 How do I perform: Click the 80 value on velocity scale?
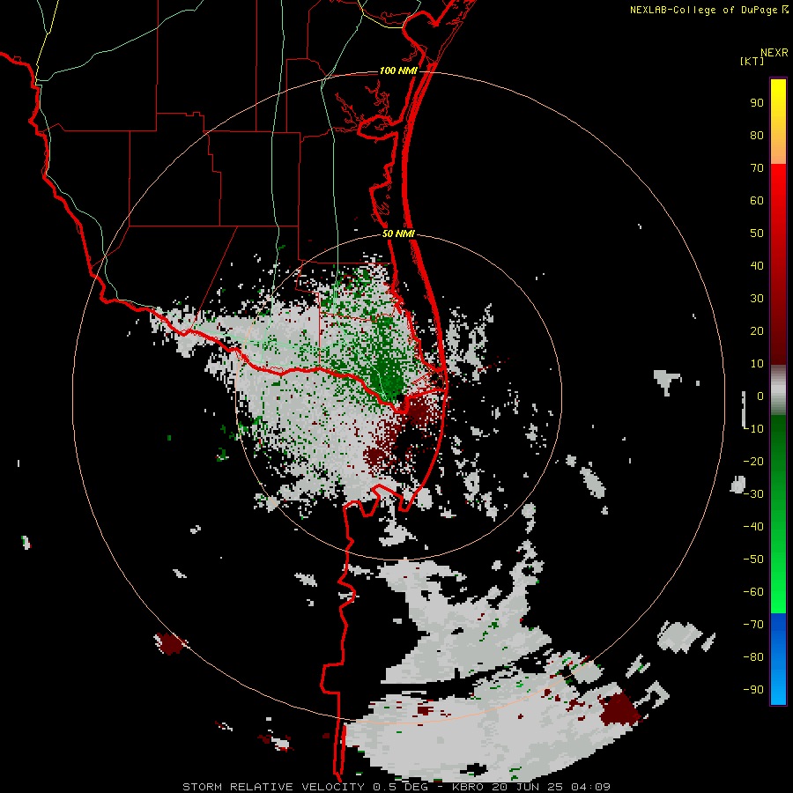point(757,136)
